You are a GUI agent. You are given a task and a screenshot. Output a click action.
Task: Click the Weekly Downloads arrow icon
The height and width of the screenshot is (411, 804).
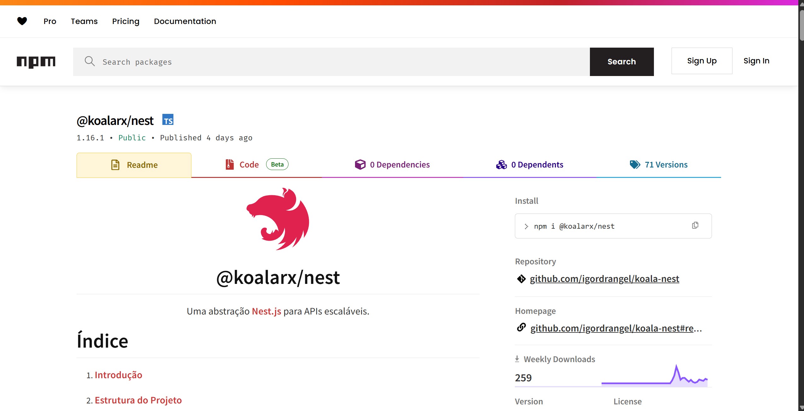point(517,359)
